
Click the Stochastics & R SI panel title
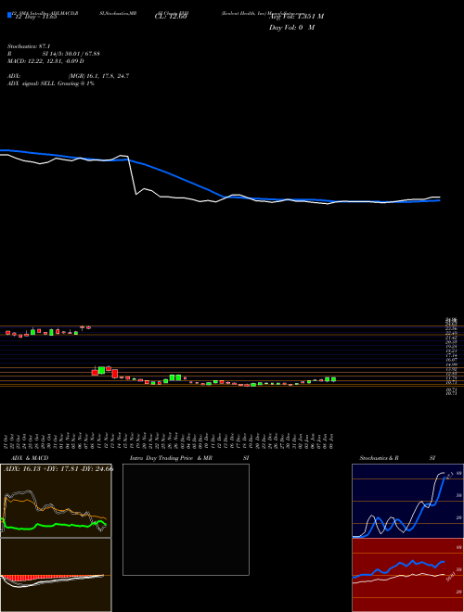(397, 458)
